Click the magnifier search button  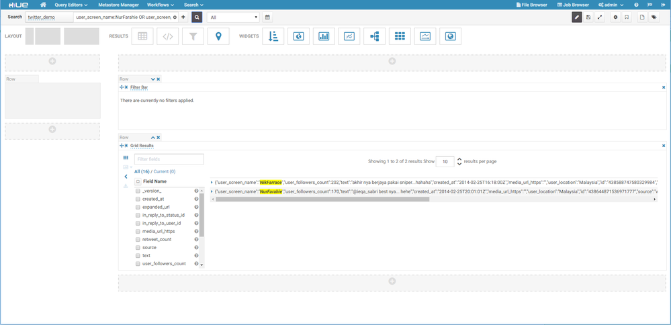point(197,17)
